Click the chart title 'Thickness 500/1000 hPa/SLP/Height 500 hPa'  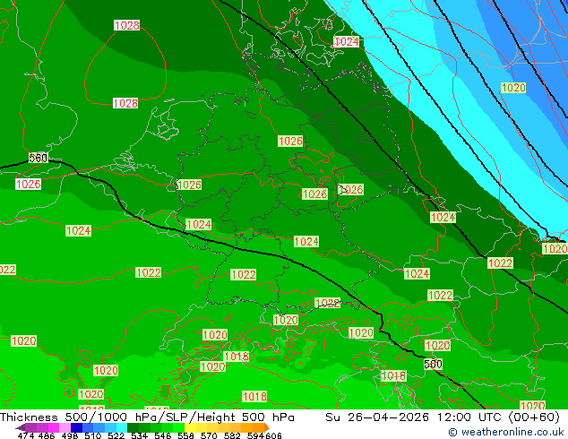[147, 417]
